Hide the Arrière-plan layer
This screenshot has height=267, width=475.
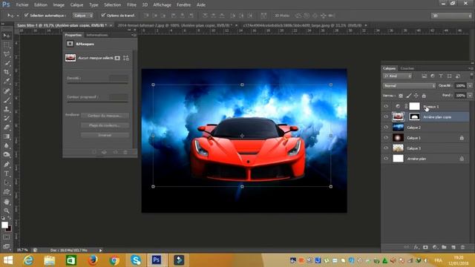tap(386, 158)
